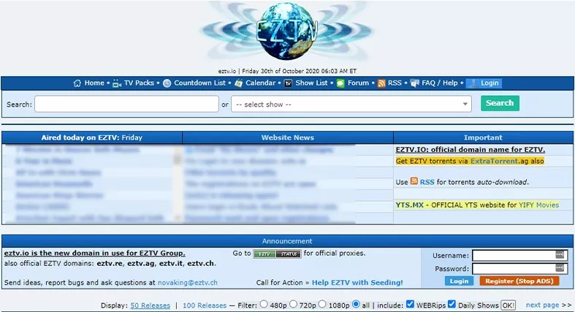
Task: Toggle the WEBRips checkbox
Action: [x=410, y=304]
